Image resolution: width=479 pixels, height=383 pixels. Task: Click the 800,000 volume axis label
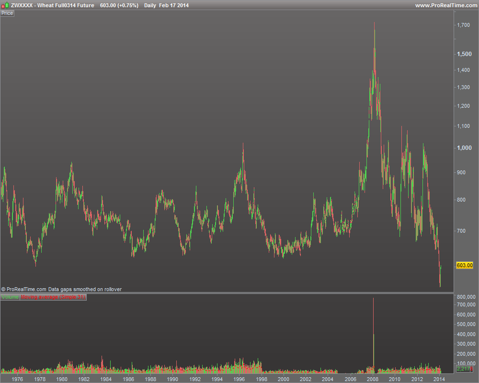(x=466, y=297)
